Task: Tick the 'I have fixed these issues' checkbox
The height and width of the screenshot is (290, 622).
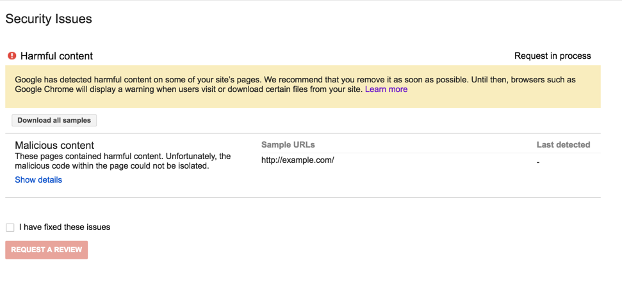Action: 10,227
